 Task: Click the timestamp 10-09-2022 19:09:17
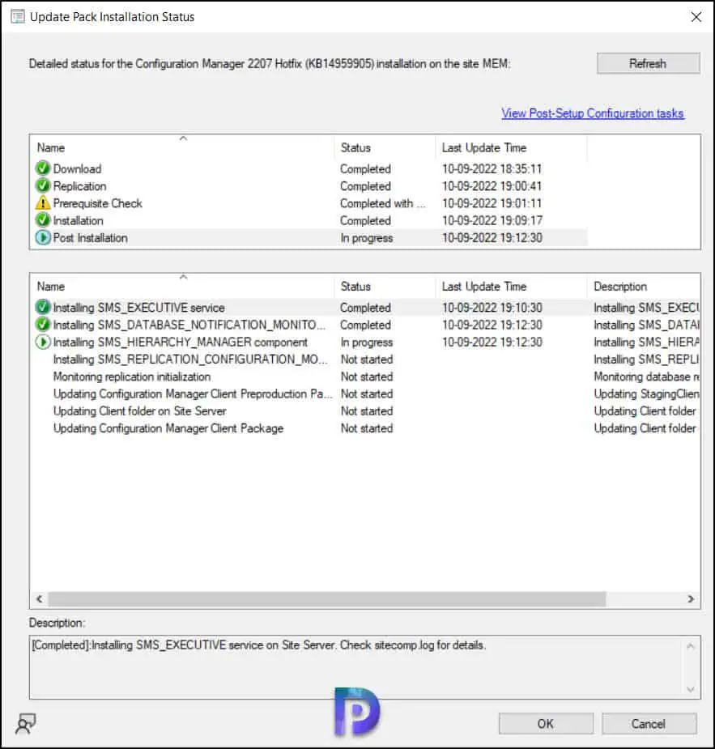(x=492, y=220)
